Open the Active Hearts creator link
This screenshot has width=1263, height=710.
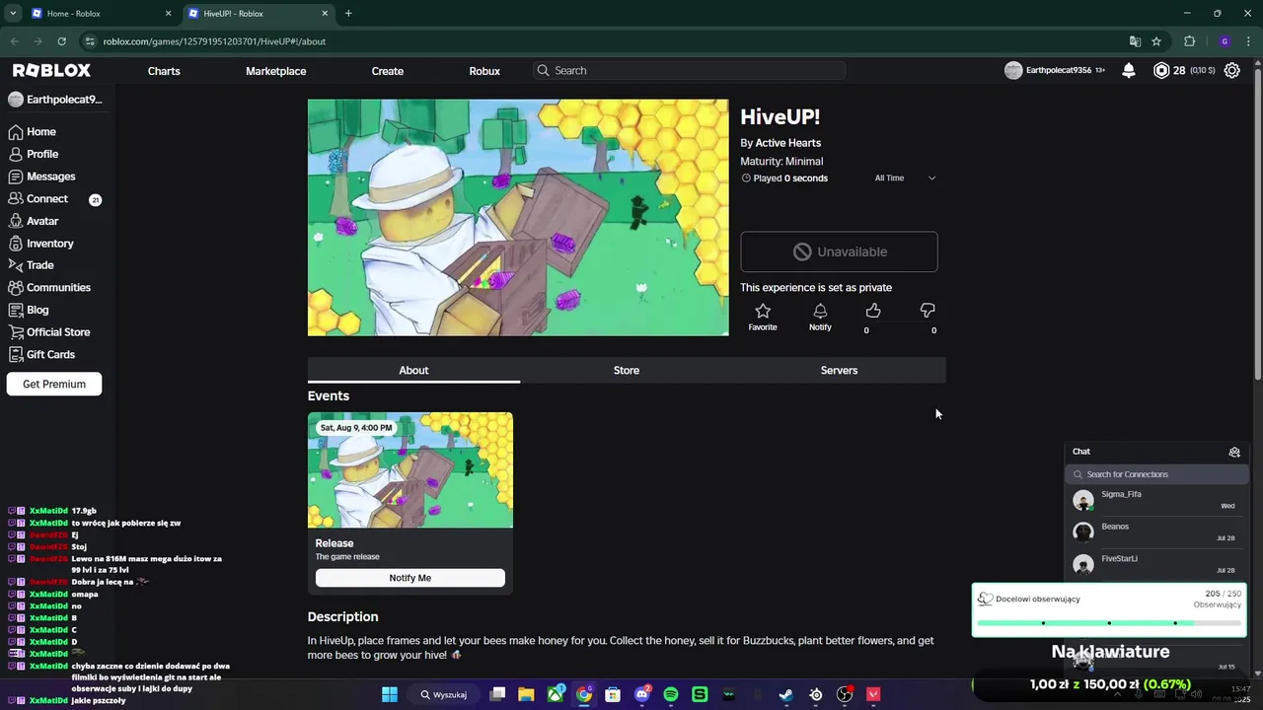point(787,143)
